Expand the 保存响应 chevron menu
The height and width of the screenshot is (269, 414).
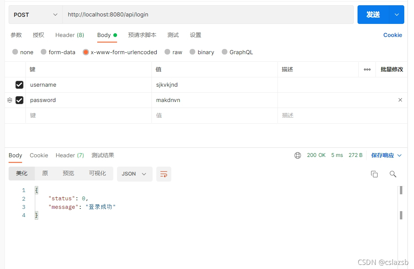[x=399, y=155]
